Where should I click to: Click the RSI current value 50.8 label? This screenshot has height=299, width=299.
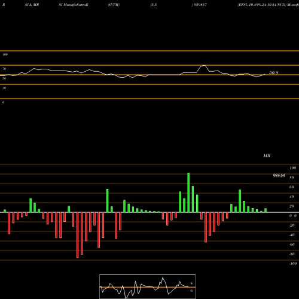coord(273,73)
